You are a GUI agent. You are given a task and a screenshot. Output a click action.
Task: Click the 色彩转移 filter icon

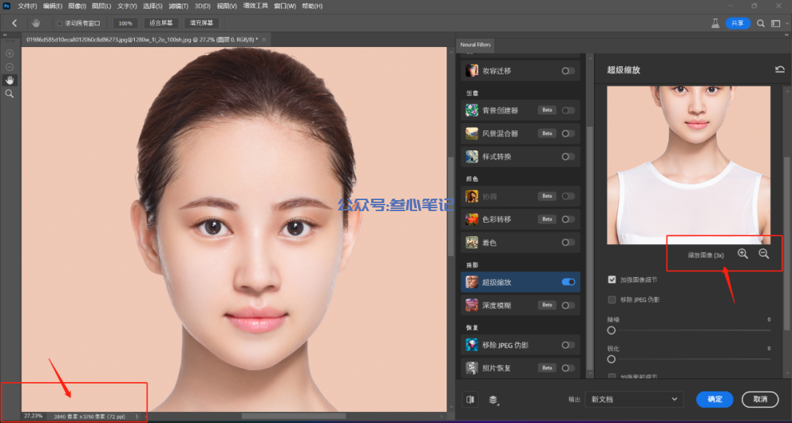[x=472, y=219]
